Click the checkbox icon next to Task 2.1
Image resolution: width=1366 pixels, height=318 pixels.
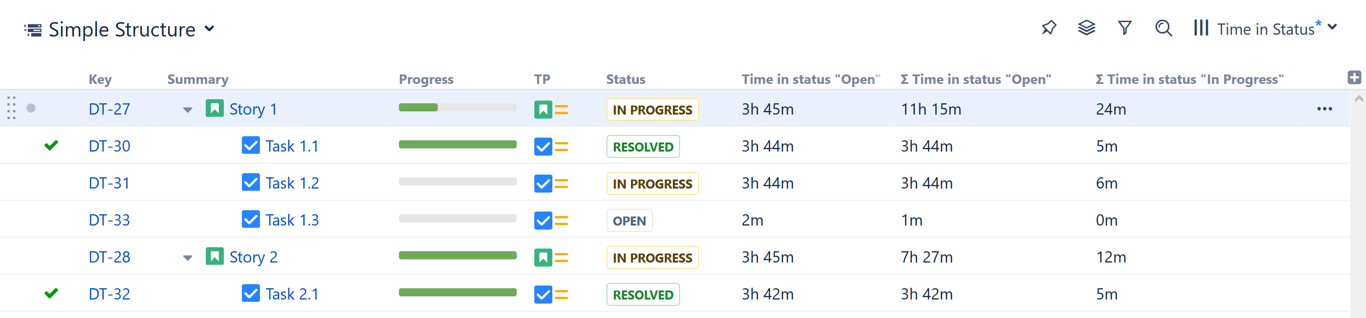pos(250,293)
